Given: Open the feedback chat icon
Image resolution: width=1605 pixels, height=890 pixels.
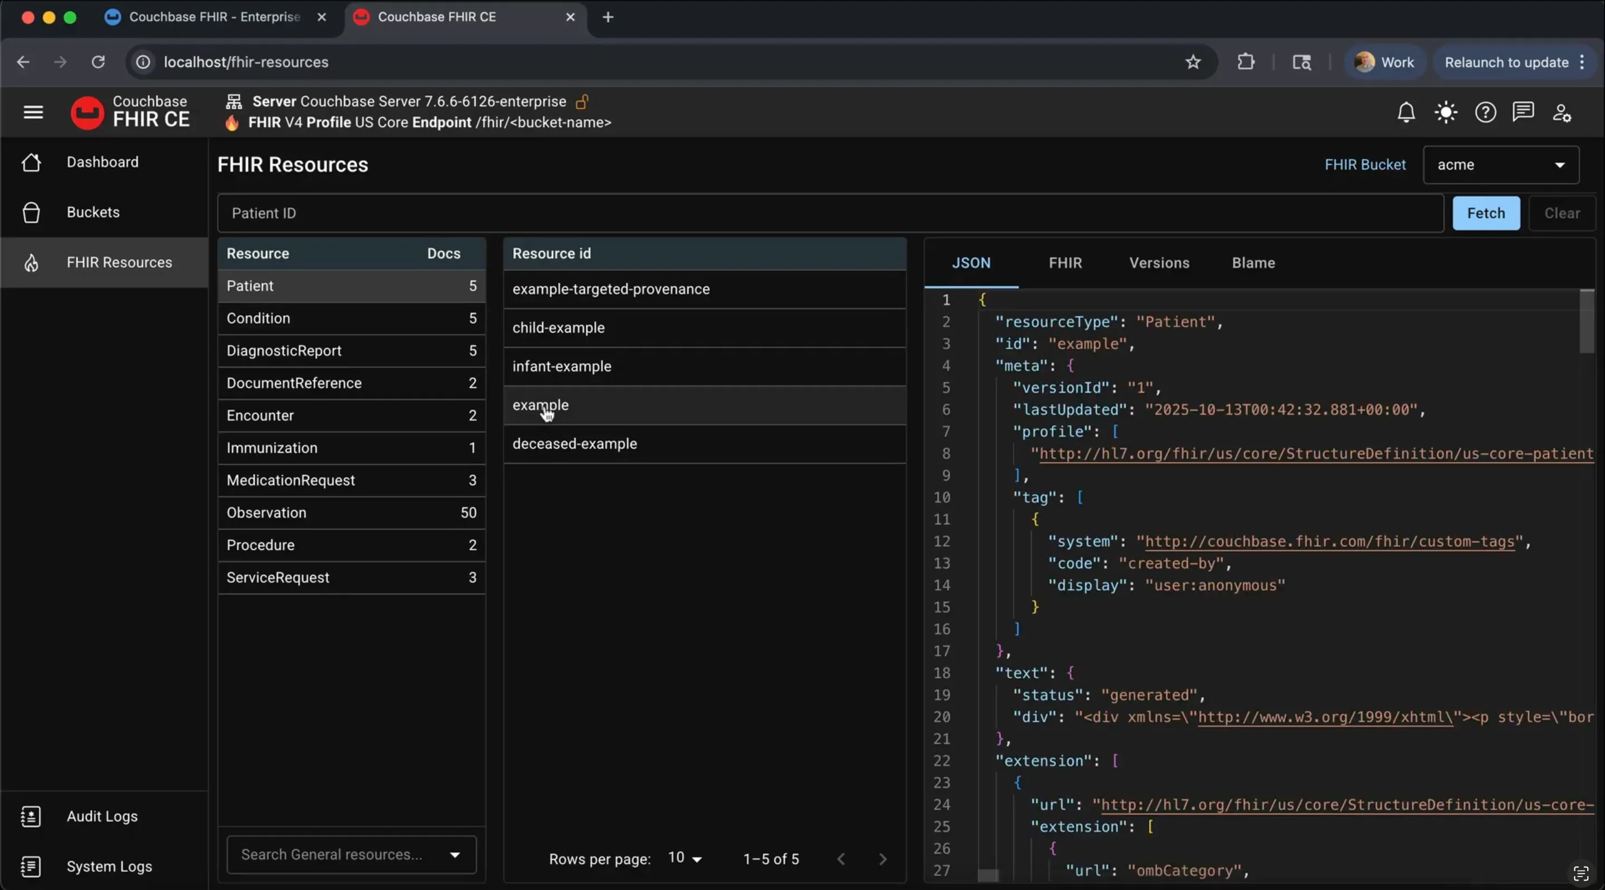Looking at the screenshot, I should coord(1524,112).
